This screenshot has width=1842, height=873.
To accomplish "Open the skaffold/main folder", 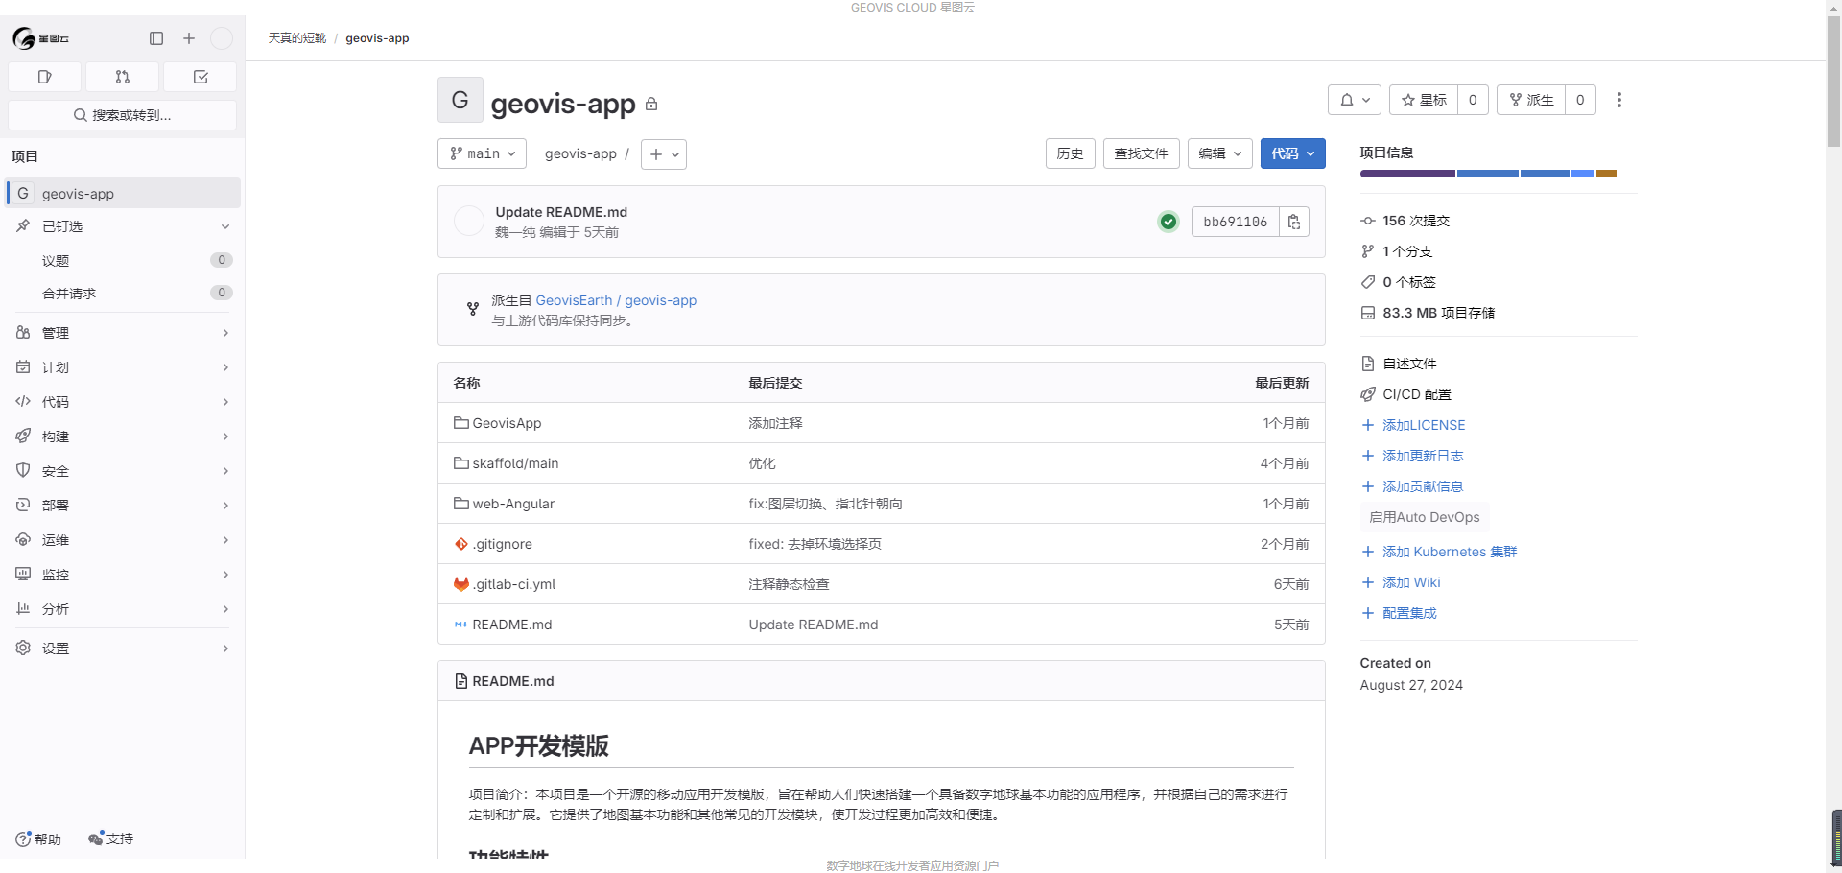I will [515, 463].
